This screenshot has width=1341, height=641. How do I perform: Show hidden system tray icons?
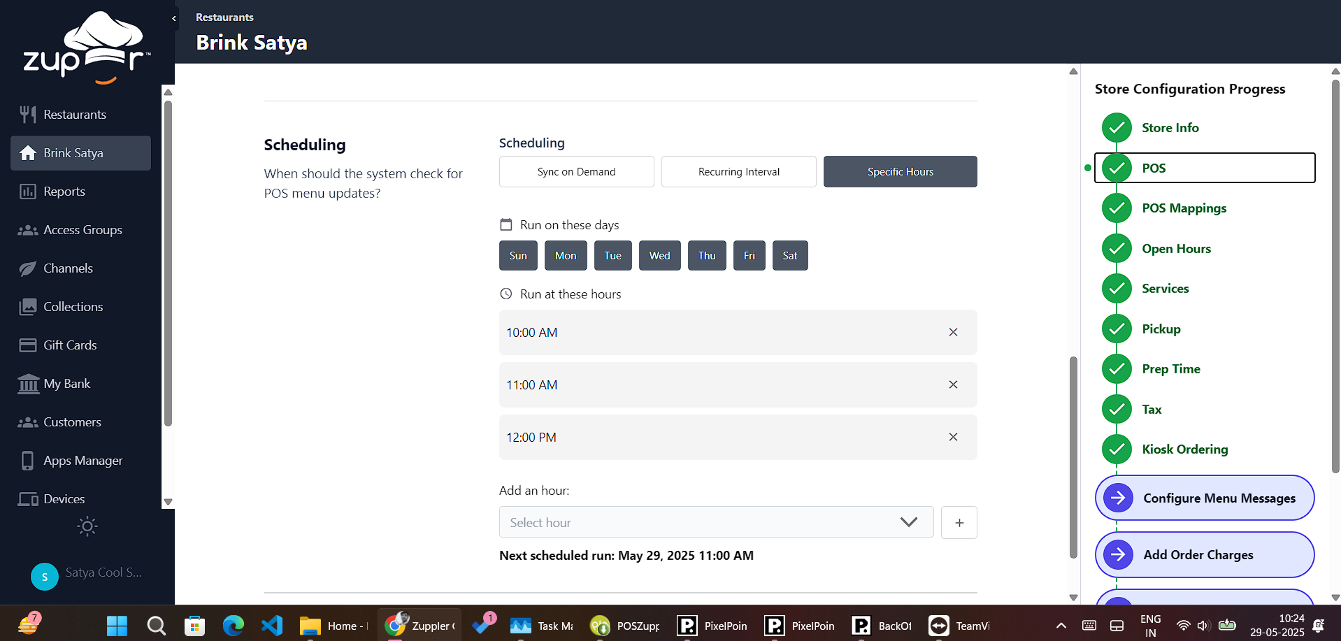[x=1061, y=626]
